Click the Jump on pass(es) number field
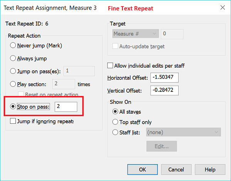Image resolution: width=231 pixels, height=181 pixels. pos(79,71)
